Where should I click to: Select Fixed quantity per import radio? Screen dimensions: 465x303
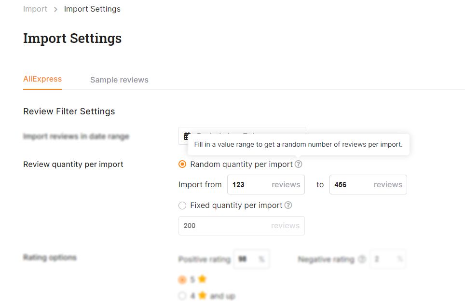click(182, 206)
